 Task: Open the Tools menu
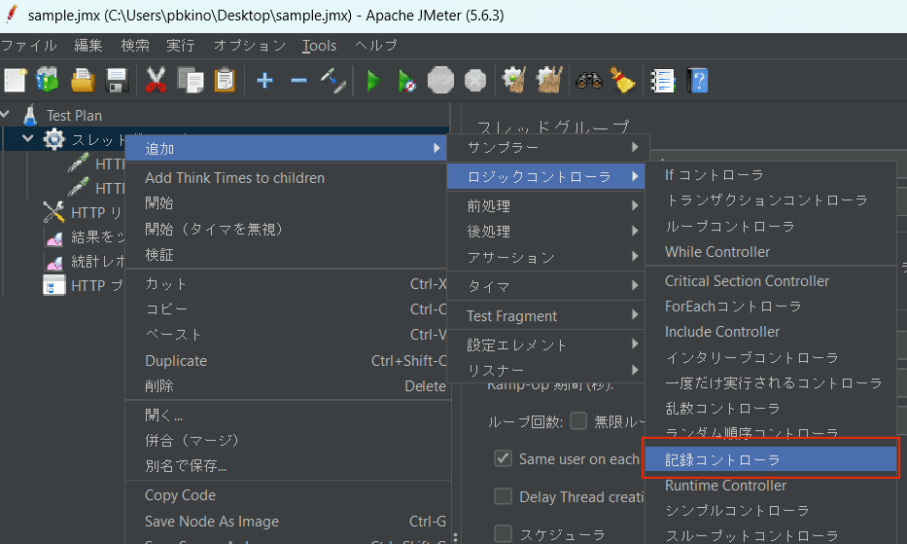click(x=319, y=45)
